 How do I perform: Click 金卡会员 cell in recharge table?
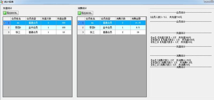33,27
